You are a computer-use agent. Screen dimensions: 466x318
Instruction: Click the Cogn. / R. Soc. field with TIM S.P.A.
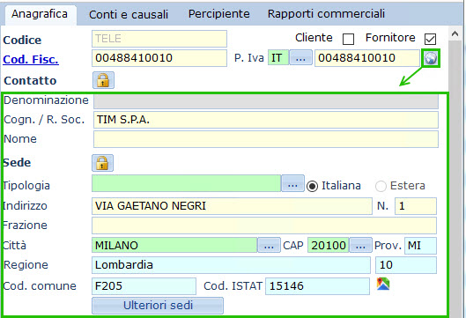pos(266,120)
